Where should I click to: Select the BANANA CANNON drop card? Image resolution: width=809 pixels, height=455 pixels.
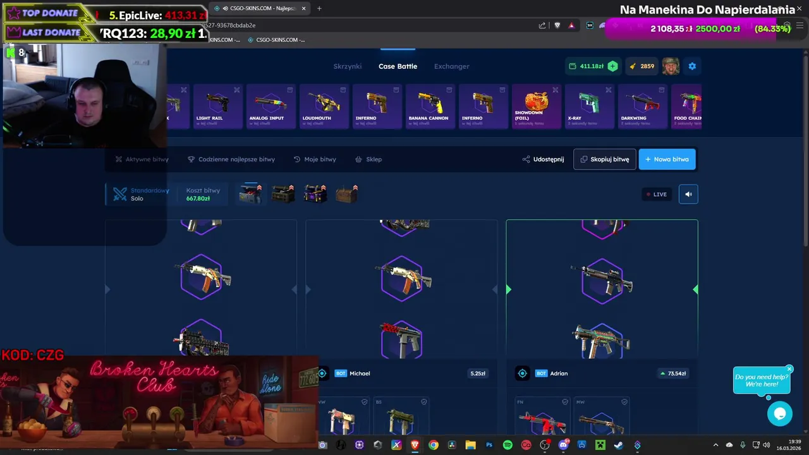pos(430,106)
